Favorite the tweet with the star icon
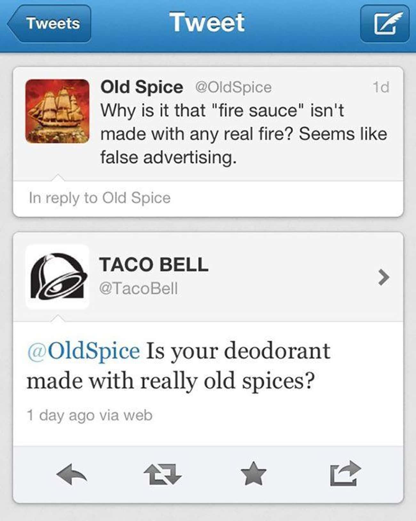The width and height of the screenshot is (416, 521). 253,473
